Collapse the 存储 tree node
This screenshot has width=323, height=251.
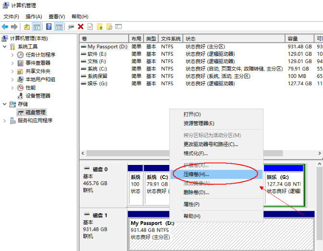pos(5,104)
